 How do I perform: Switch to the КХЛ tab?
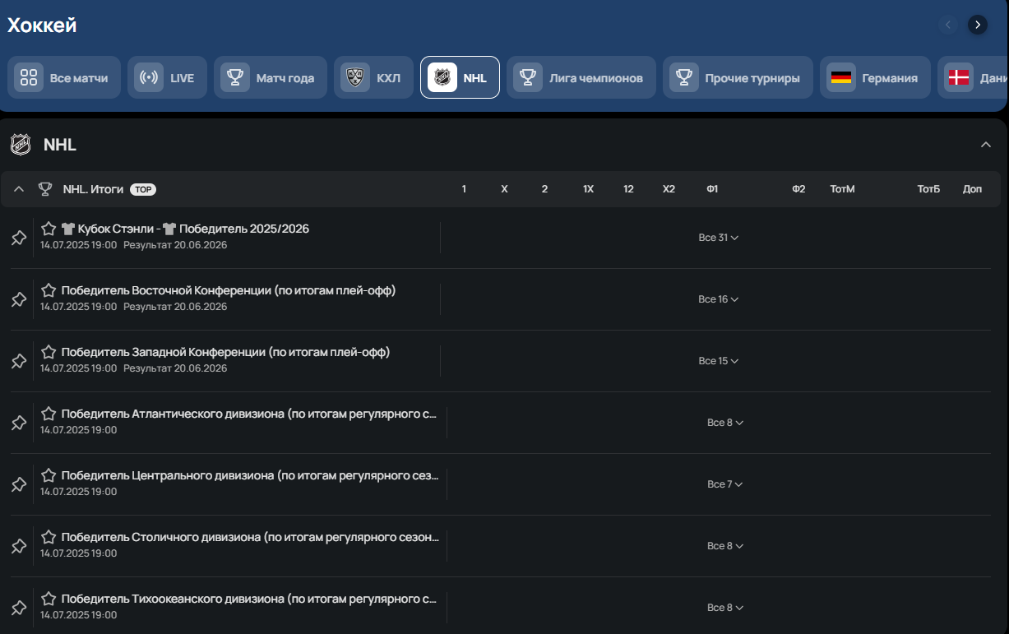click(373, 77)
